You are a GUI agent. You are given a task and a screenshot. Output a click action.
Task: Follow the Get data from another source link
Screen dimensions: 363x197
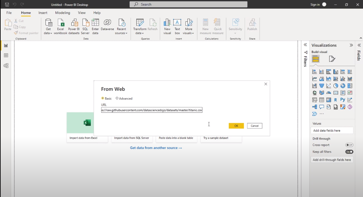click(x=156, y=148)
